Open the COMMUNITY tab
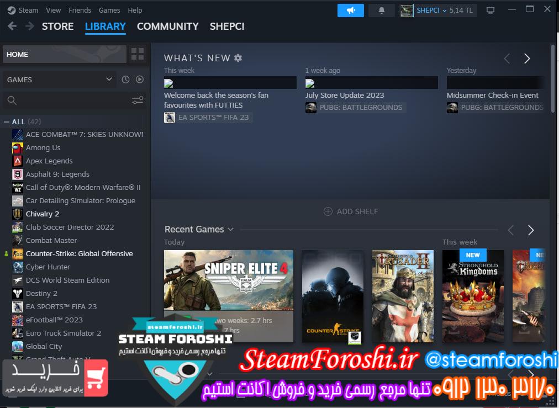Image resolution: width=559 pixels, height=408 pixels. click(x=167, y=27)
